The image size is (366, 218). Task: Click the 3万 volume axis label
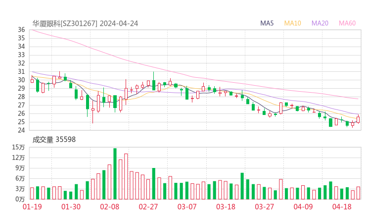(x=20, y=189)
